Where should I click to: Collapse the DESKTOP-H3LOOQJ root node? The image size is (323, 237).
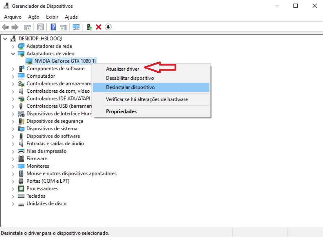pyautogui.click(x=5, y=39)
